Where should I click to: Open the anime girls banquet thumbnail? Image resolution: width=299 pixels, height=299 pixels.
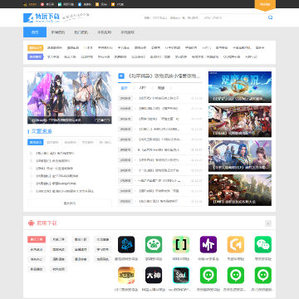tap(240, 121)
